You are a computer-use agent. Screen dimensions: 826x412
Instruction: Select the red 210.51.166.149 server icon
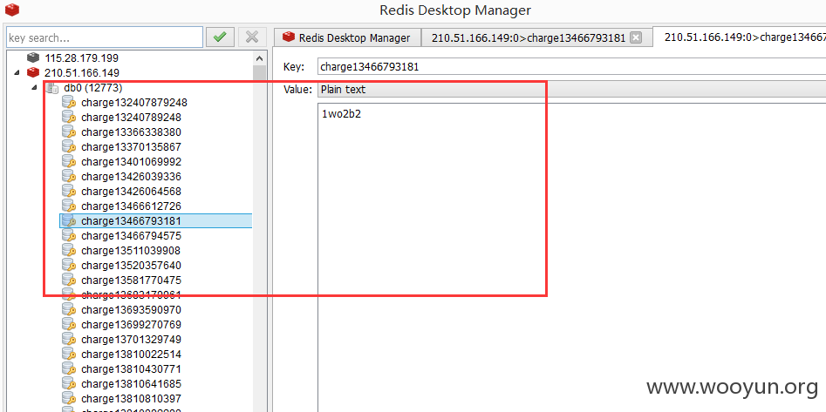click(x=33, y=72)
